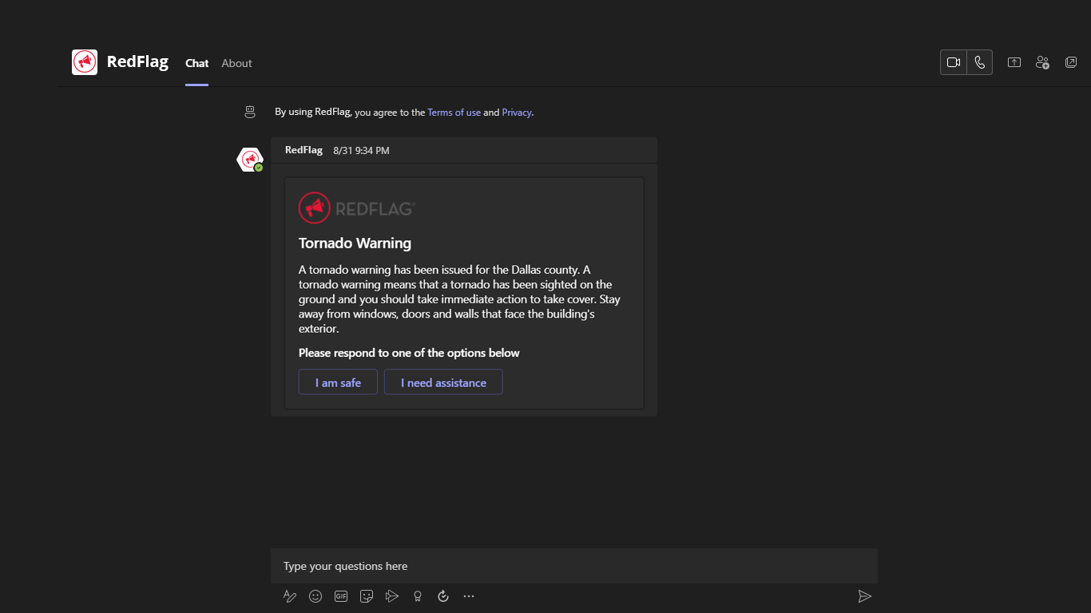Open the GIF picker

pos(341,596)
